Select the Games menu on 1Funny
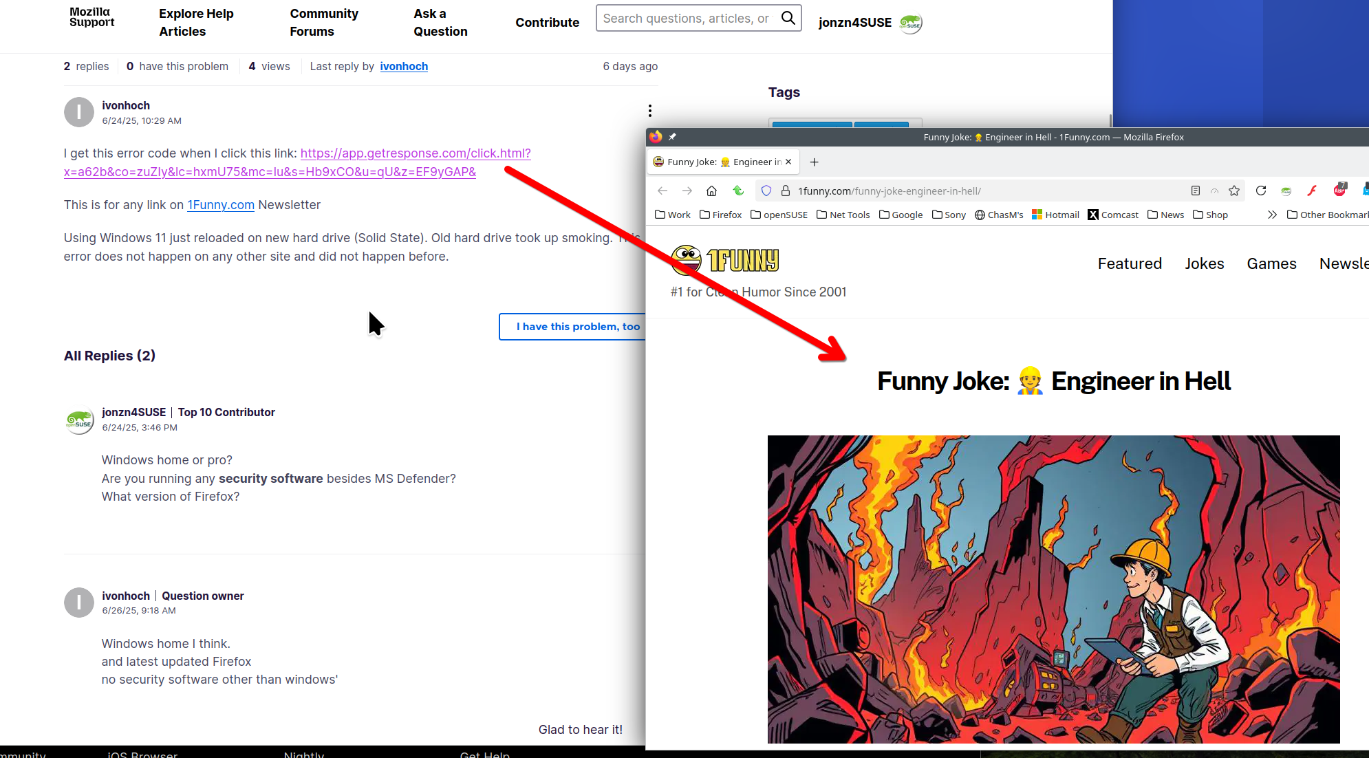This screenshot has width=1369, height=758. coord(1271,263)
